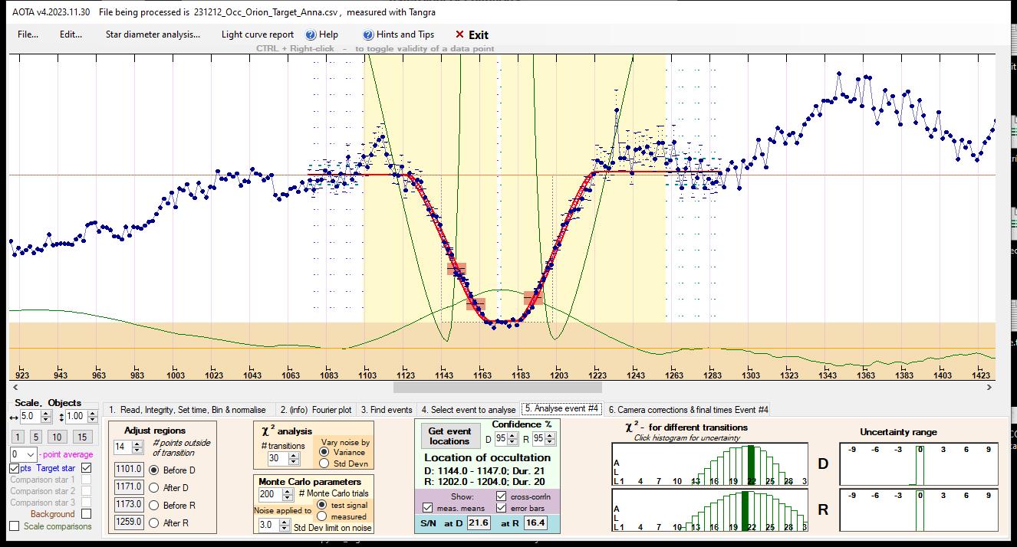Click the D Uncertainty range plot
This screenshot has height=547, width=1017.
(x=920, y=463)
